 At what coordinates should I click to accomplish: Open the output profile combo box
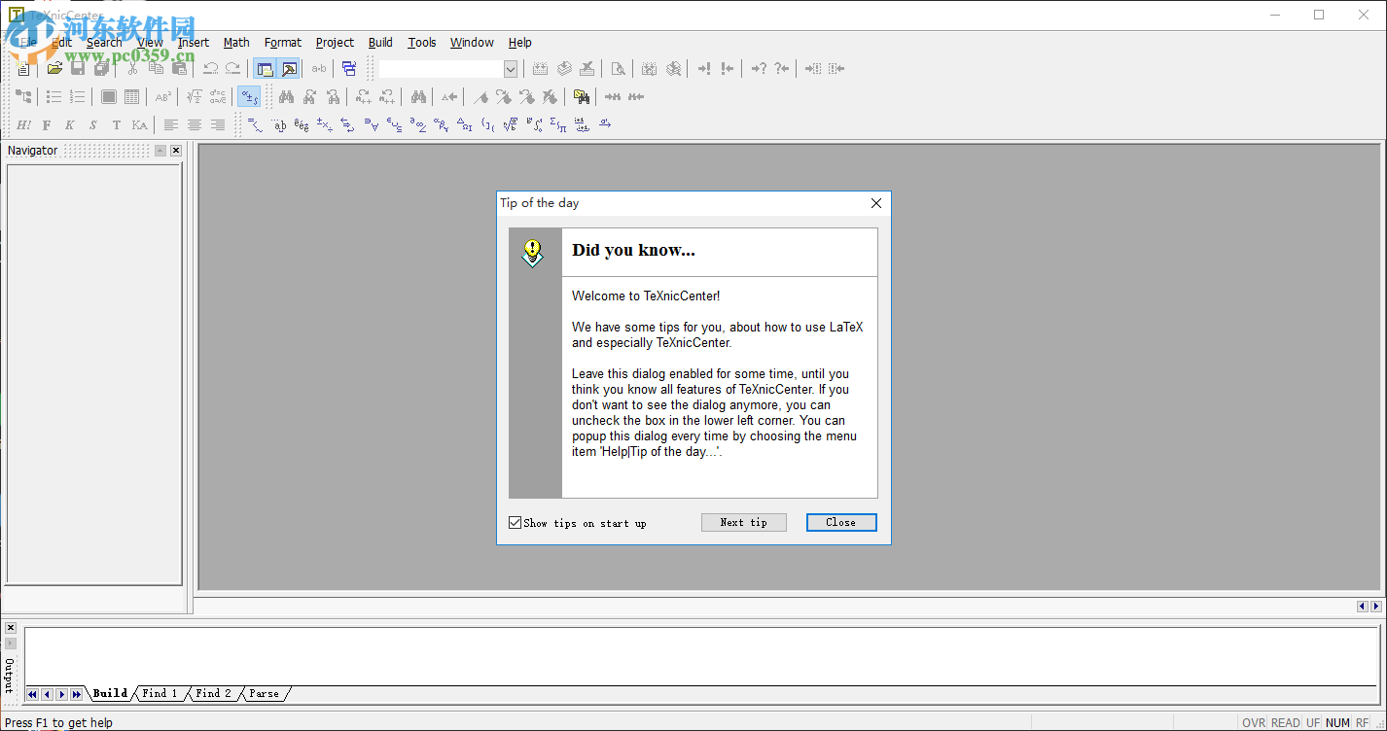click(x=448, y=69)
